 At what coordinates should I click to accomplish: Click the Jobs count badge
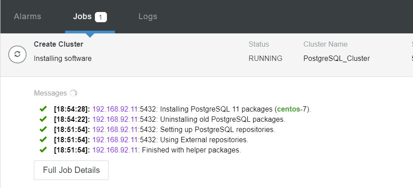point(100,17)
